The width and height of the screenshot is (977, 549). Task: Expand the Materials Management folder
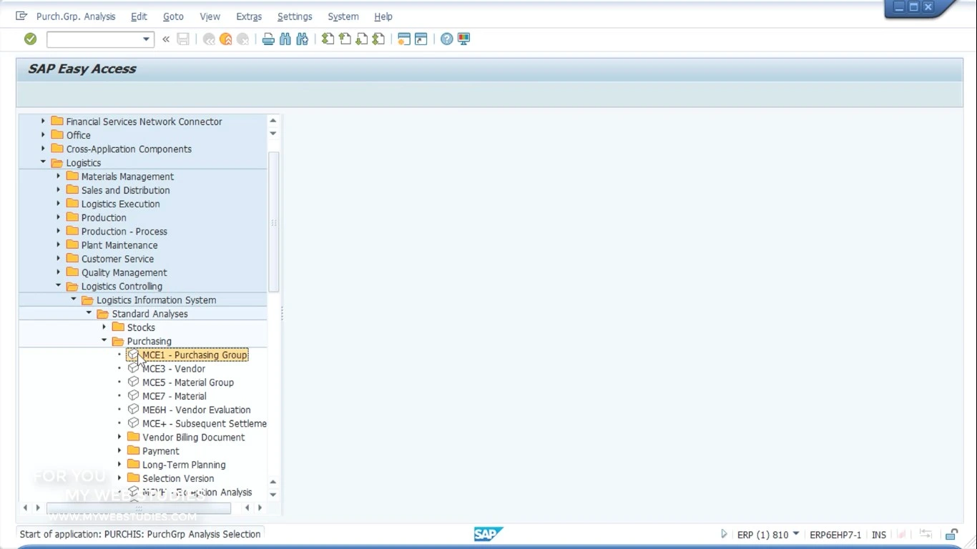click(x=58, y=177)
